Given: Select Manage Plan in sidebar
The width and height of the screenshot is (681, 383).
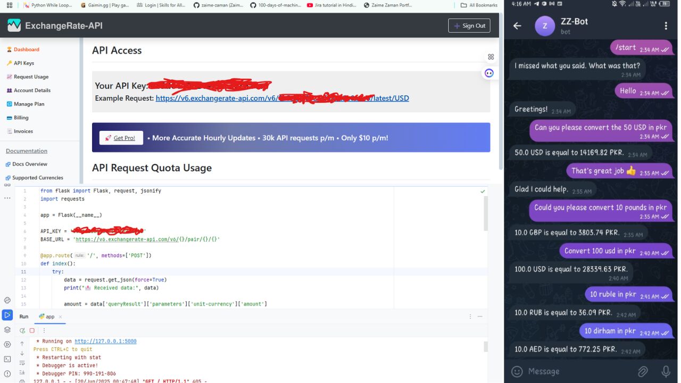Looking at the screenshot, I should pyautogui.click(x=26, y=104).
